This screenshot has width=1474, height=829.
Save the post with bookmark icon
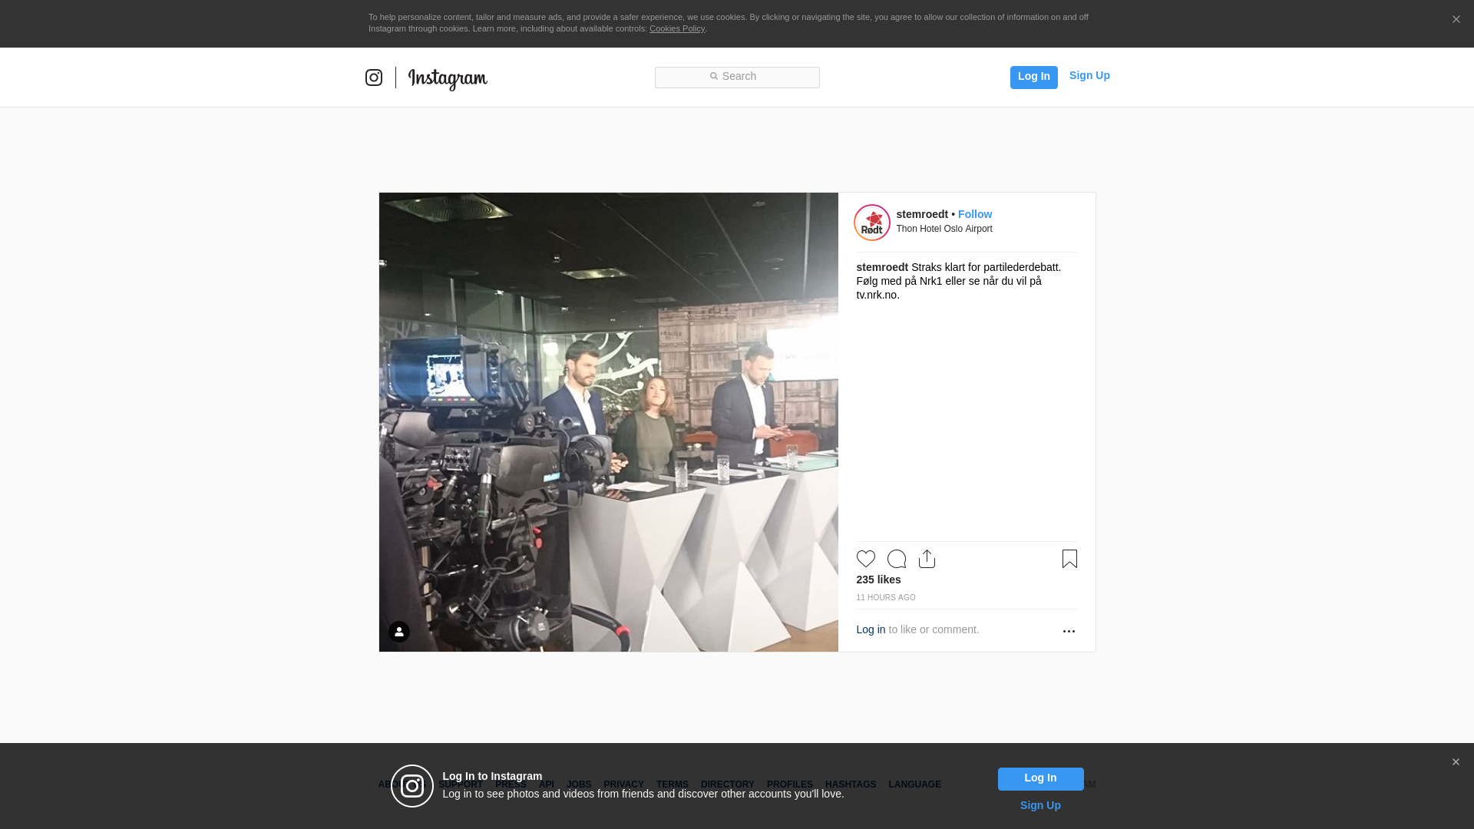click(x=1069, y=559)
